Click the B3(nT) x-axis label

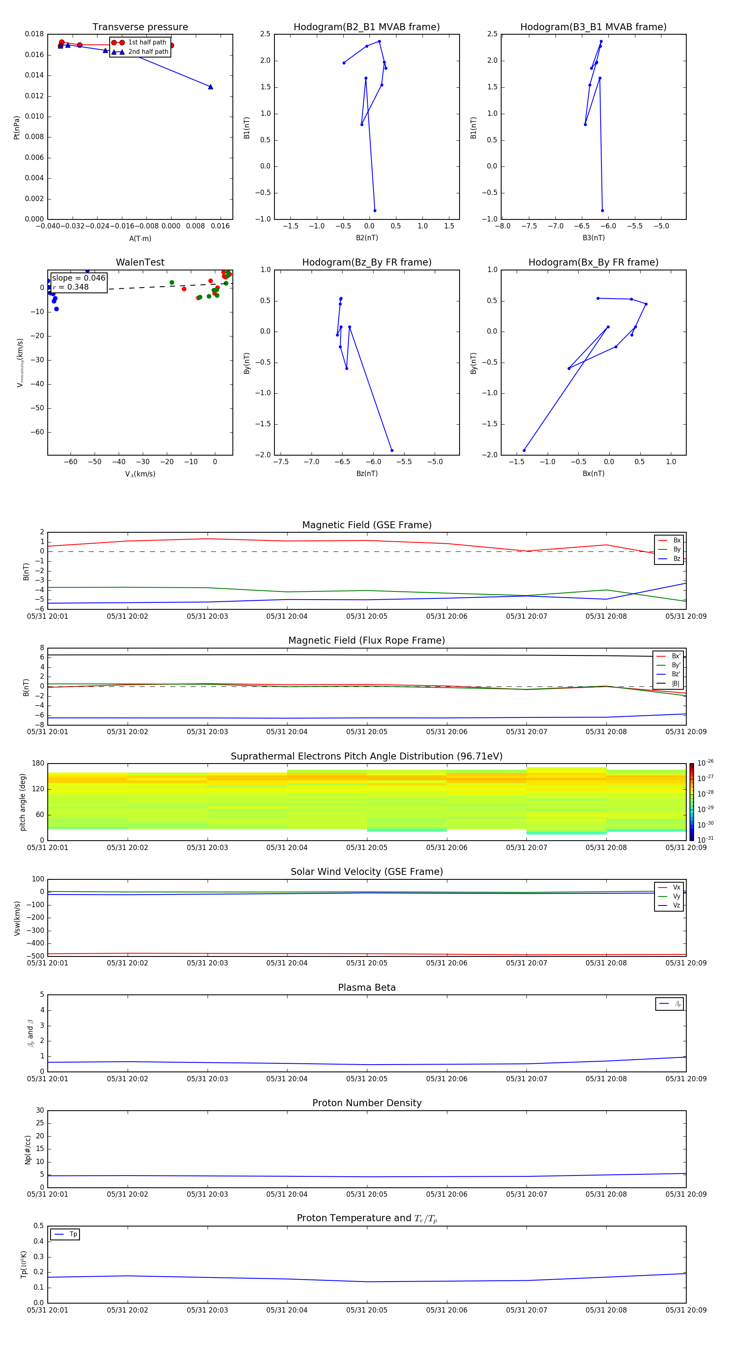[x=593, y=238]
